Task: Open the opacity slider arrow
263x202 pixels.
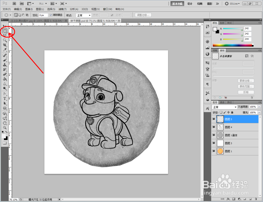Action: (259, 107)
